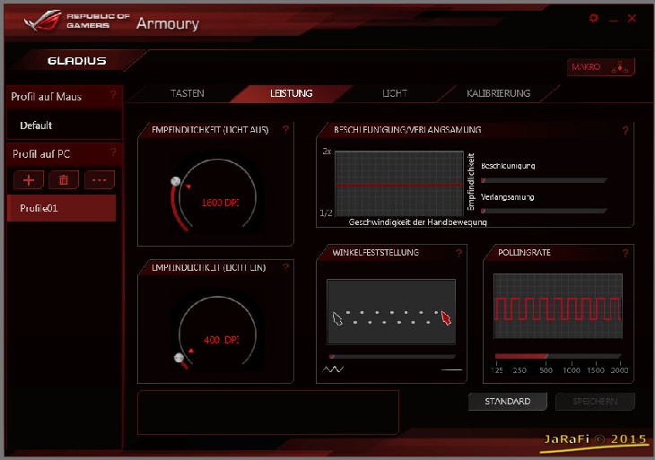Screen dimensions: 655x460
Task: Click the GLADIUS device label
Action: [77, 61]
